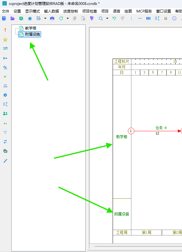The width and height of the screenshot is (182, 252).
Task: Open settings via sidebar gear icon
Action: click(x=5, y=95)
